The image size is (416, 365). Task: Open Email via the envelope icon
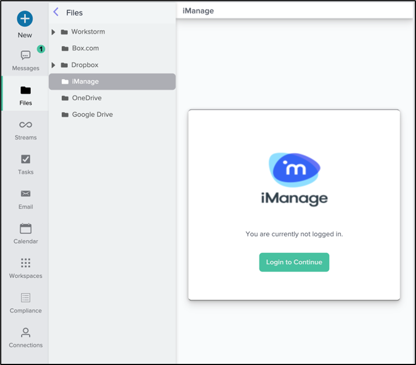(25, 193)
